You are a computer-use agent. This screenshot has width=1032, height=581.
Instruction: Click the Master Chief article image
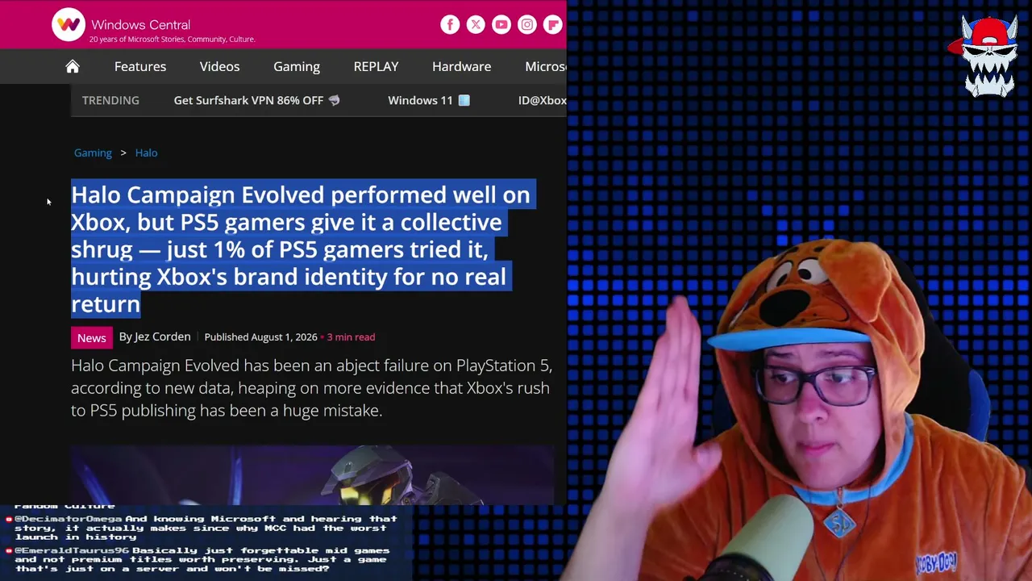pos(313,474)
